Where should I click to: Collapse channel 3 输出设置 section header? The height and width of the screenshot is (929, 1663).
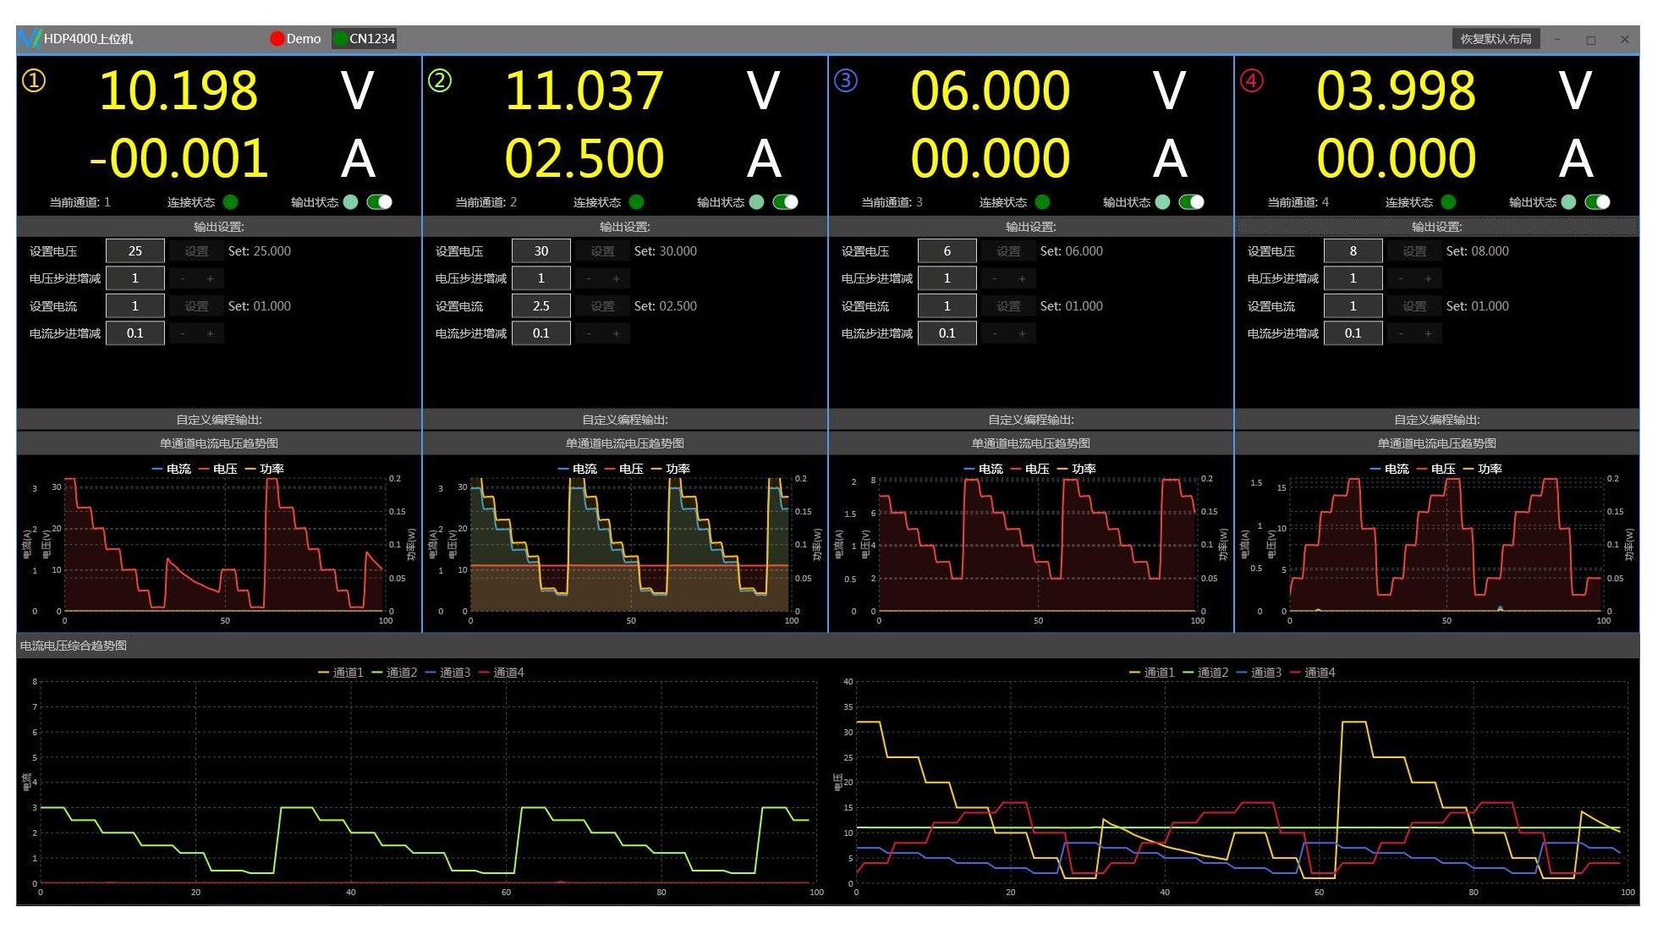1031,227
